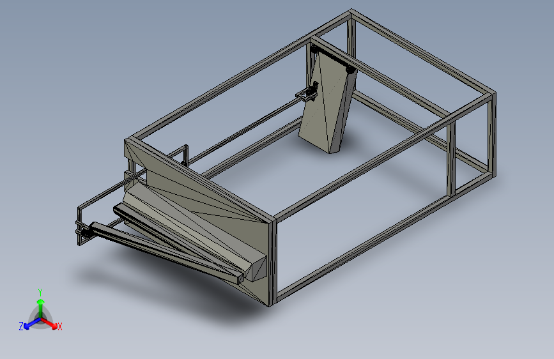Click the green Y axis arrow on the triad
The width and height of the screenshot is (554, 359).
point(41,307)
